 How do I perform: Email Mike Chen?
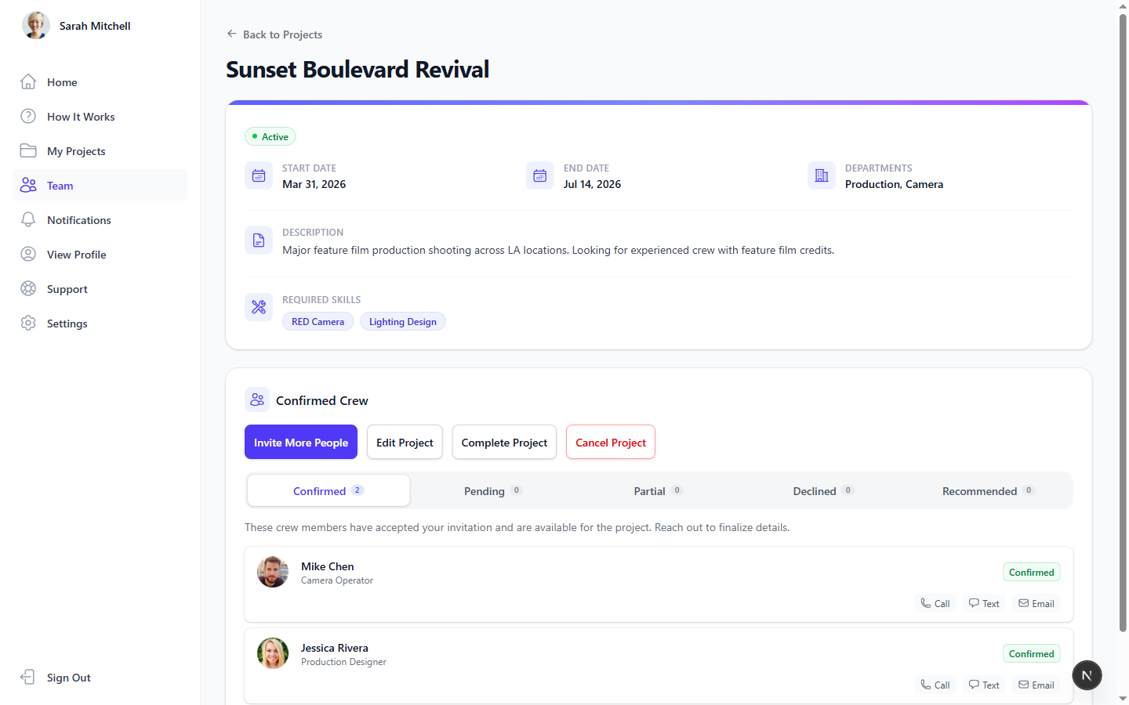1036,603
